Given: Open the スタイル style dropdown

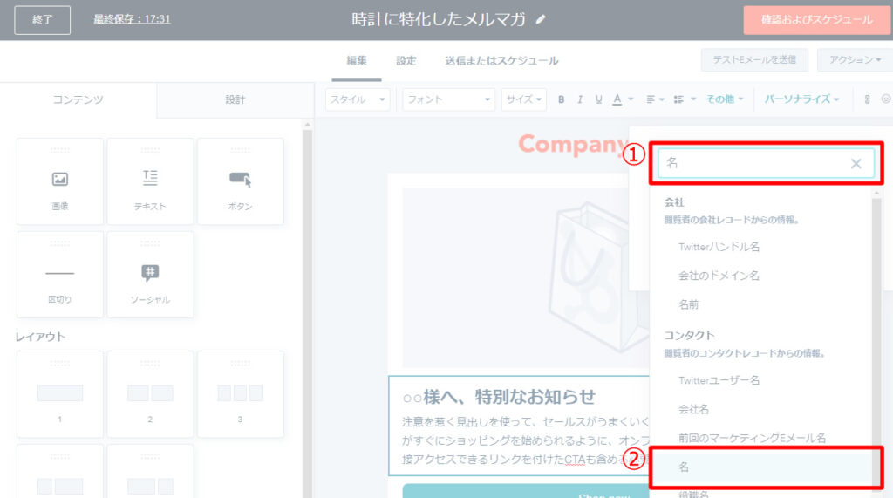Looking at the screenshot, I should pos(357,99).
